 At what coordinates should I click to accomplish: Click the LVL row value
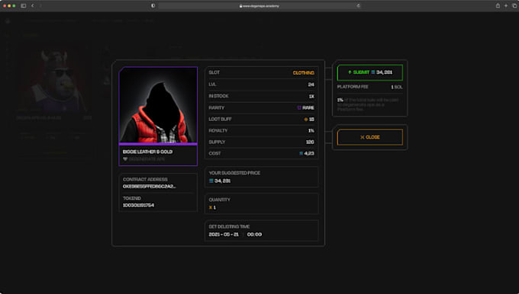point(311,85)
